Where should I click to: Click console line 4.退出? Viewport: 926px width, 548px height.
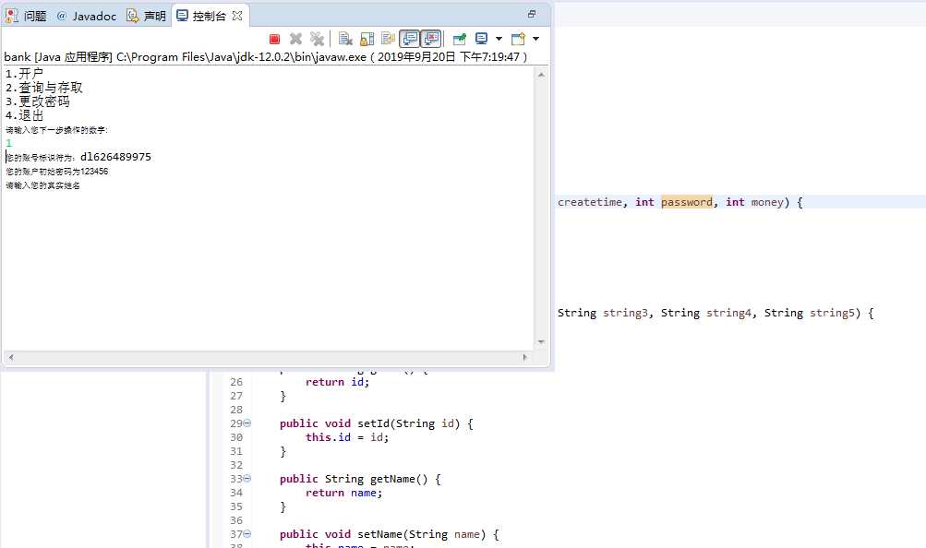(24, 115)
